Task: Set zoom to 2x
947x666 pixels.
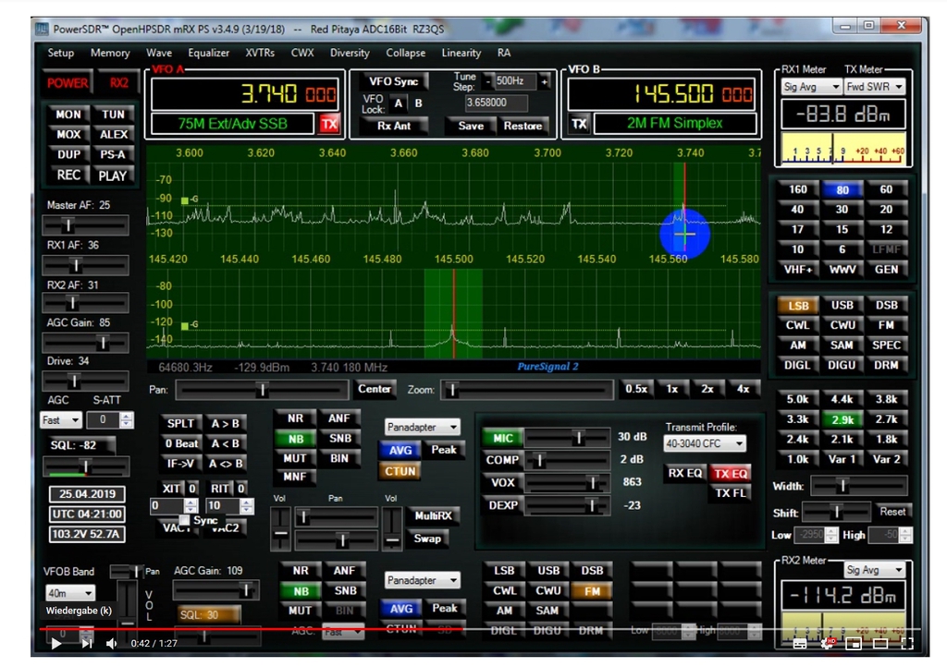Action: click(707, 389)
